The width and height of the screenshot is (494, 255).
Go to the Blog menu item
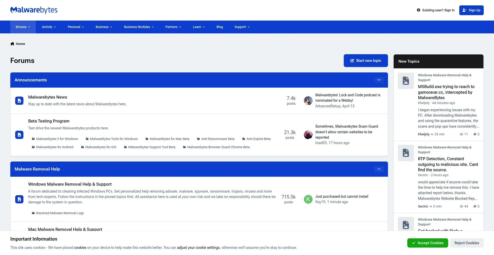point(220,27)
